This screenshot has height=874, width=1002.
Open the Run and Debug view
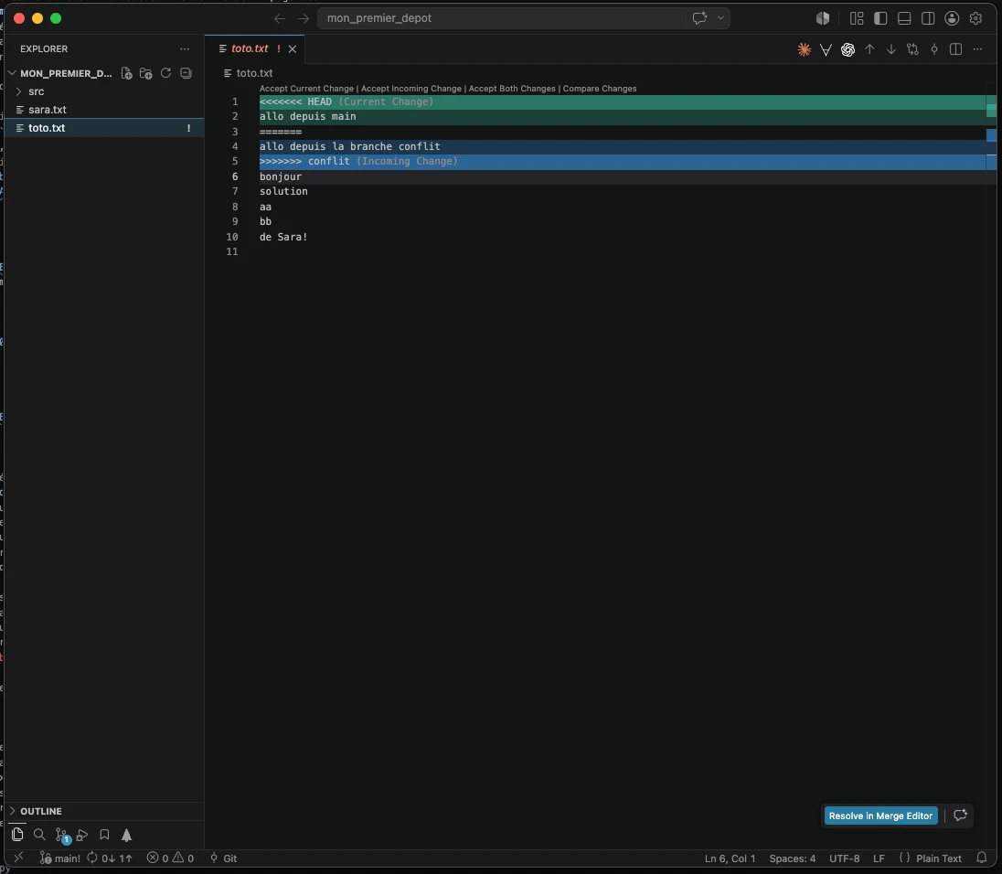[81, 835]
